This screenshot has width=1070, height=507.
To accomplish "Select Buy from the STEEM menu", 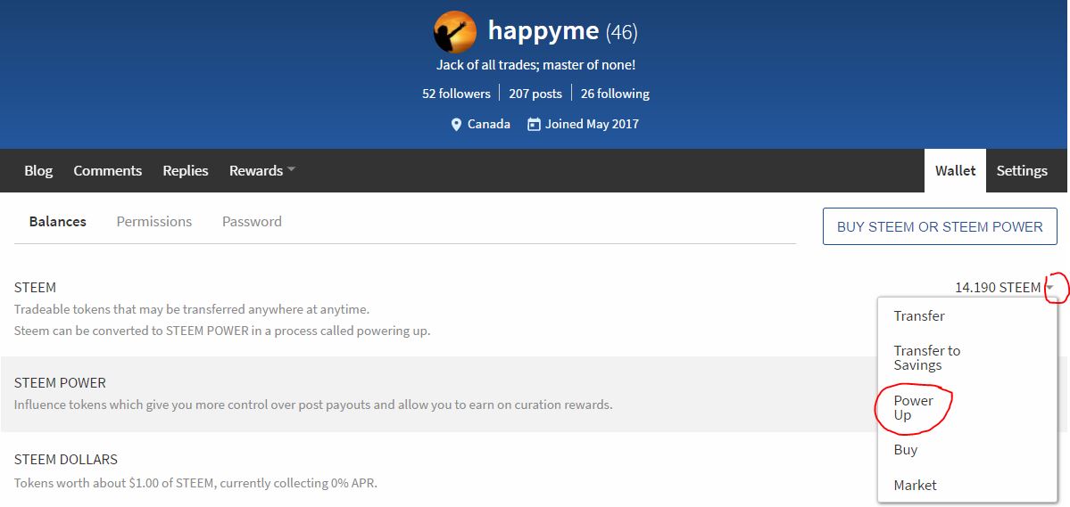I will click(x=967, y=450).
